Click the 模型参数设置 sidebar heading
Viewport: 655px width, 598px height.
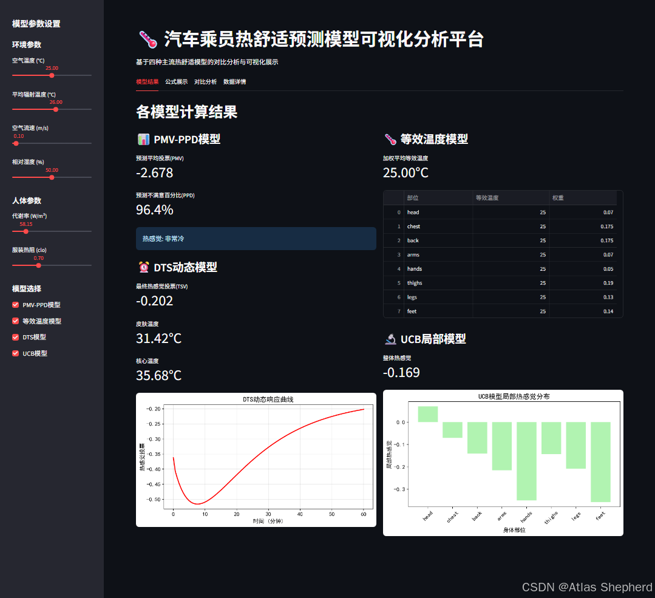(x=36, y=24)
